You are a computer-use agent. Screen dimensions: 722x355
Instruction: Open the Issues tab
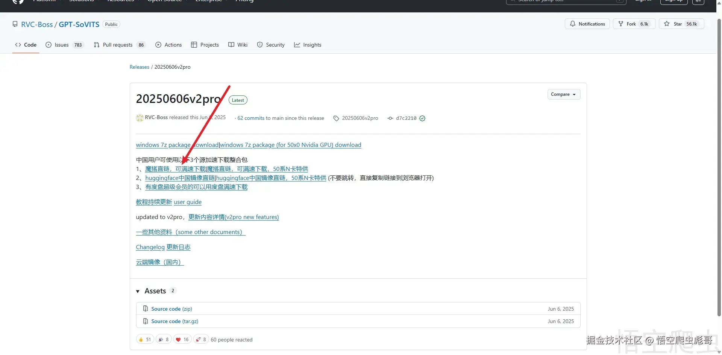(65, 45)
